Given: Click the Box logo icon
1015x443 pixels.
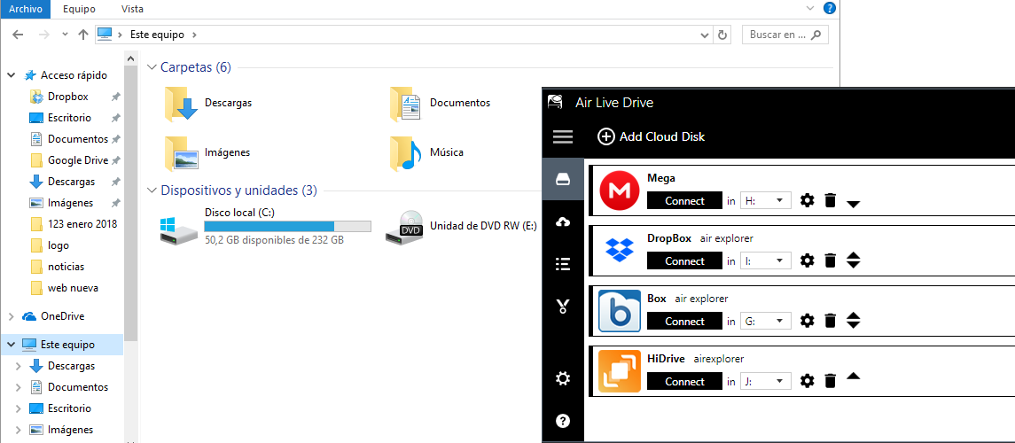Looking at the screenshot, I should click(620, 310).
